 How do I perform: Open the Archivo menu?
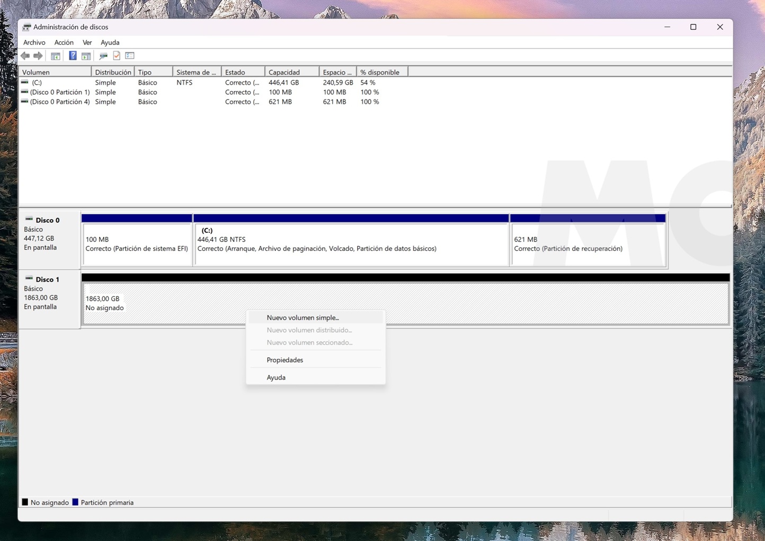point(34,42)
